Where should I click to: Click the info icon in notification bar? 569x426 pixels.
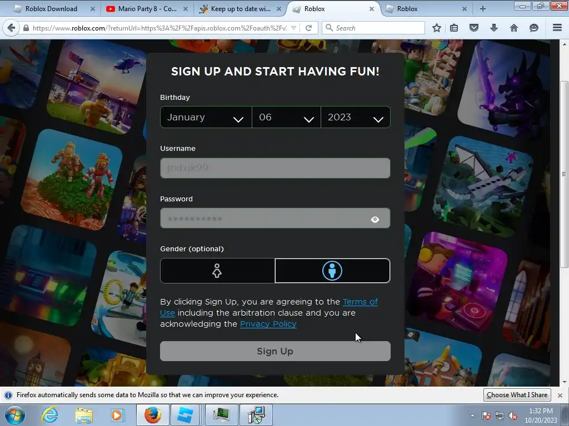(8, 395)
